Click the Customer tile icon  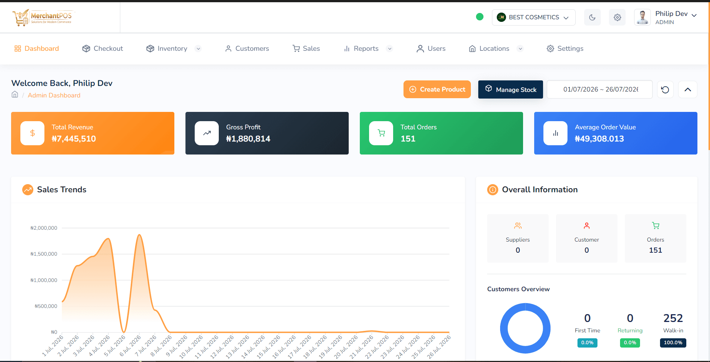tap(587, 226)
